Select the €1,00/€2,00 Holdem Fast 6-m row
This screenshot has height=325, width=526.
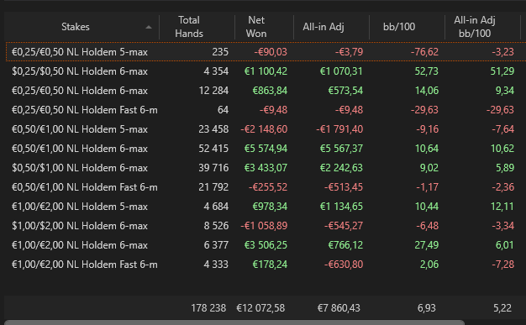(266, 265)
